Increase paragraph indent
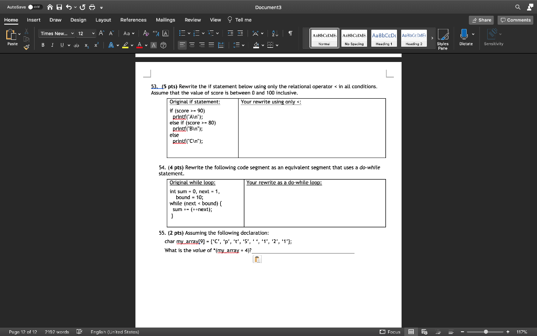The width and height of the screenshot is (537, 336). (240, 33)
